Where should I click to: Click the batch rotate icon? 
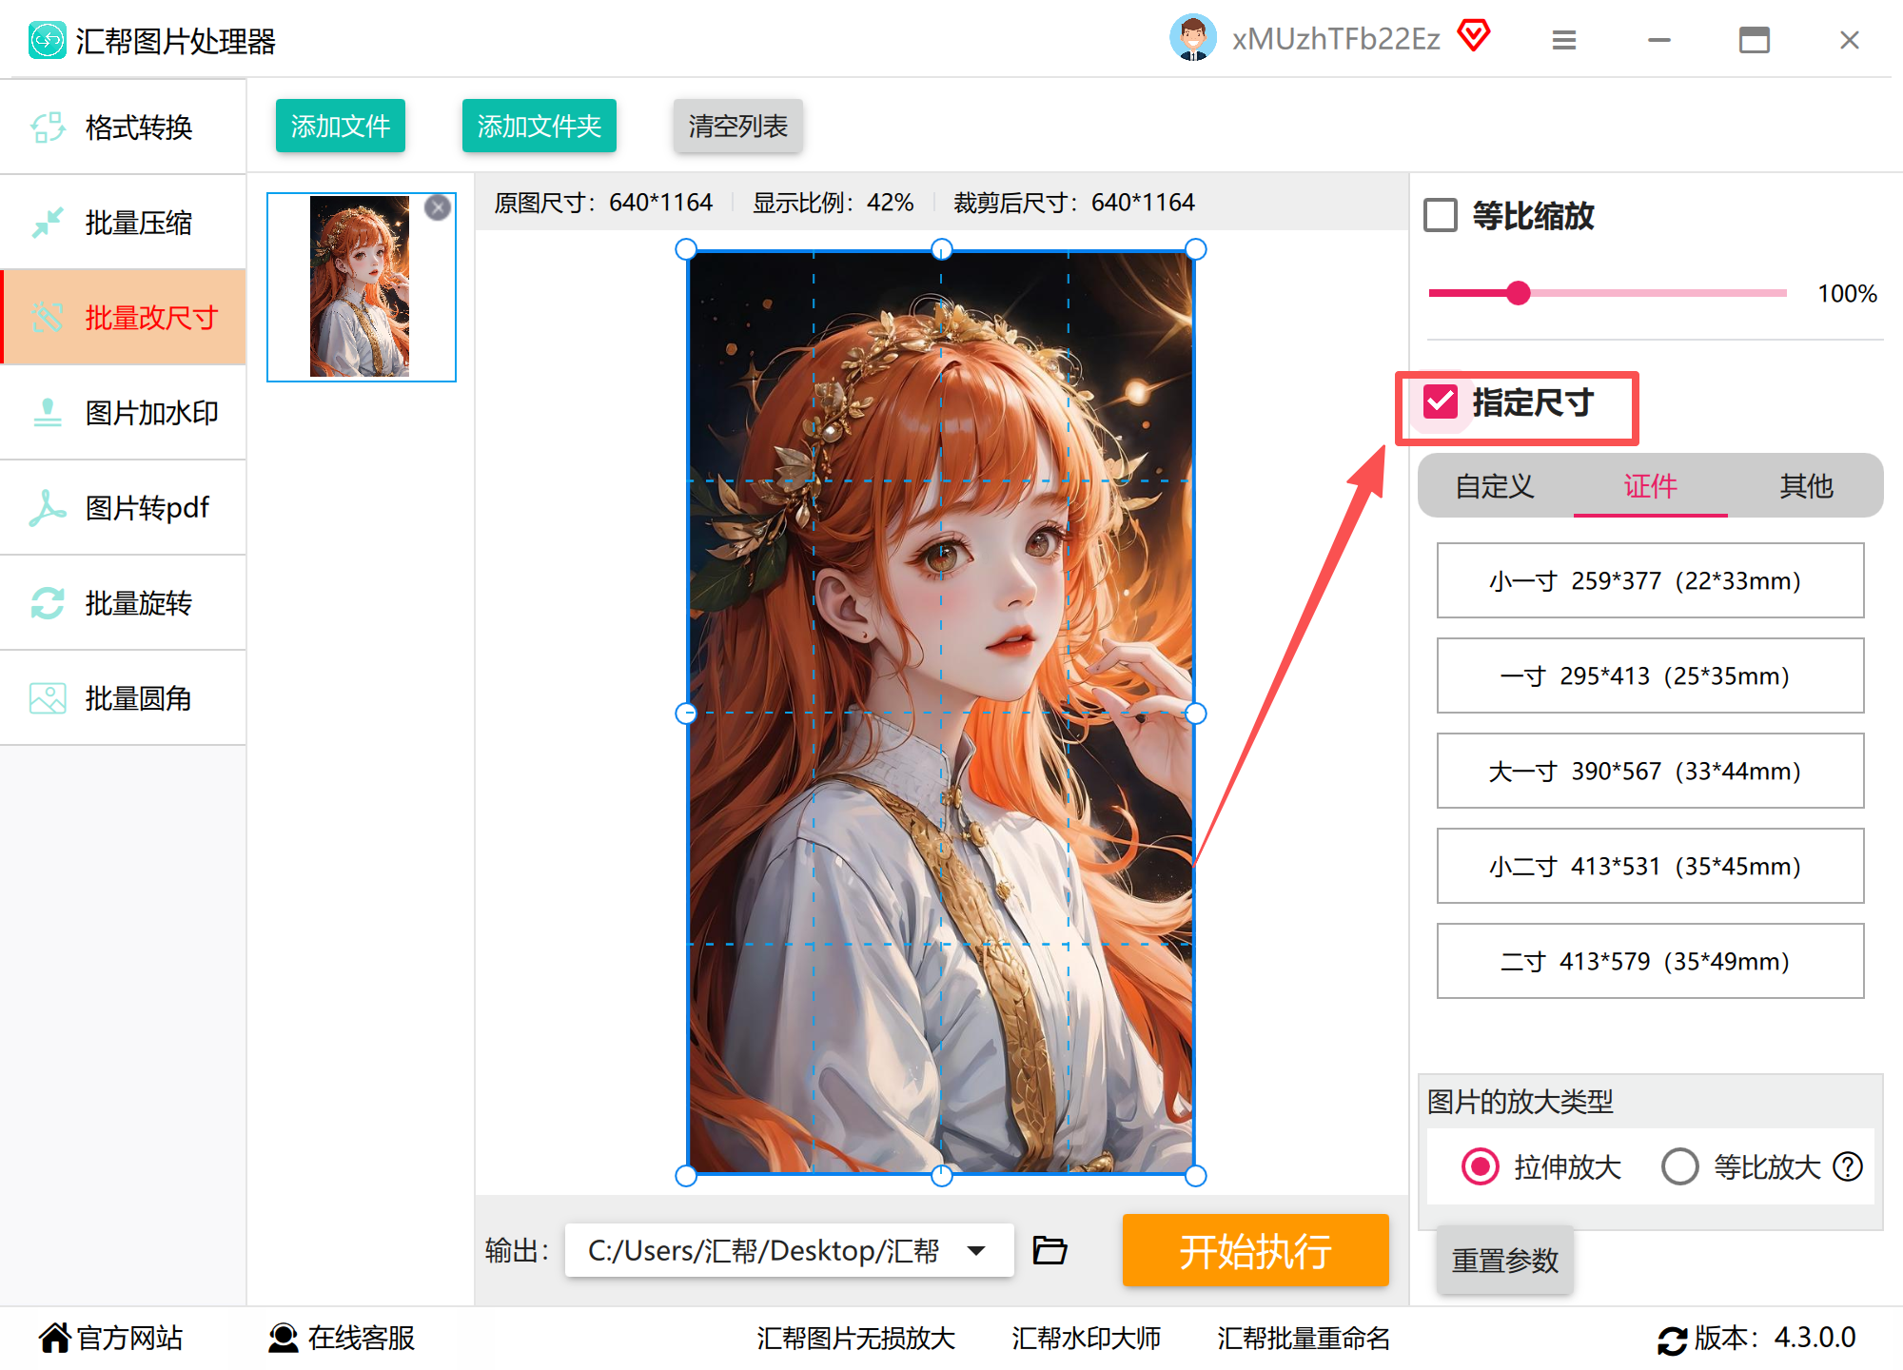48,603
